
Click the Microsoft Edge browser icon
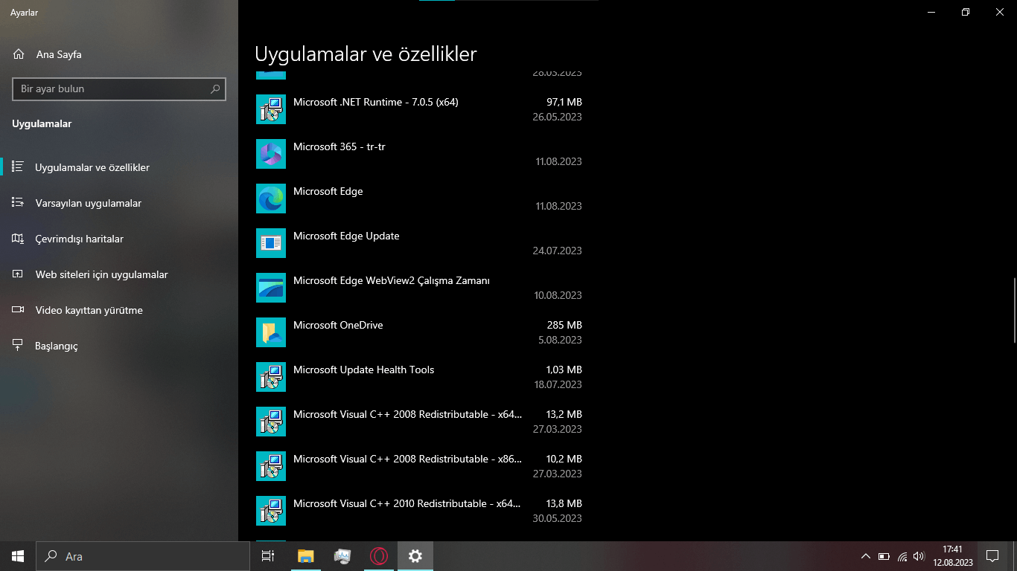[x=271, y=199]
